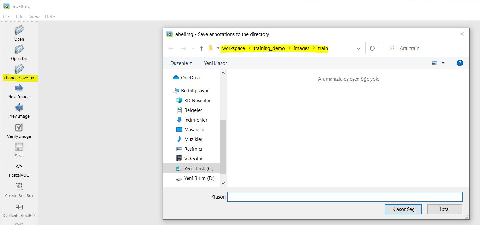
Task: Select the Create RectBox tool
Action: (19, 187)
